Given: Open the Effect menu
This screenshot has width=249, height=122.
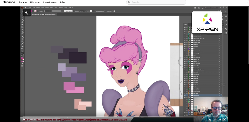Looking at the screenshot, I should 52,7.
